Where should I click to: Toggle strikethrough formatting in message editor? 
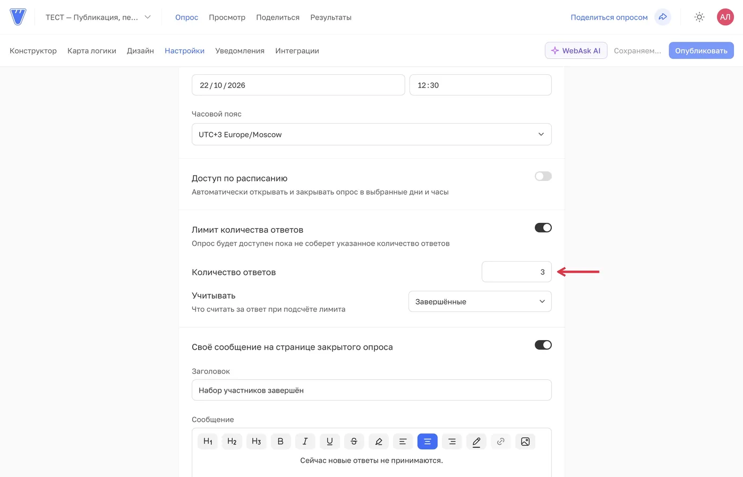click(x=354, y=441)
